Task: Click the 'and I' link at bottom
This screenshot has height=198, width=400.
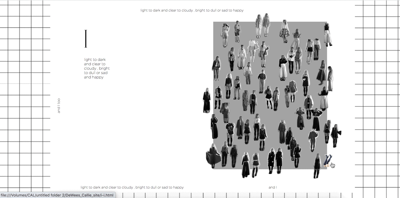Action: click(272, 187)
